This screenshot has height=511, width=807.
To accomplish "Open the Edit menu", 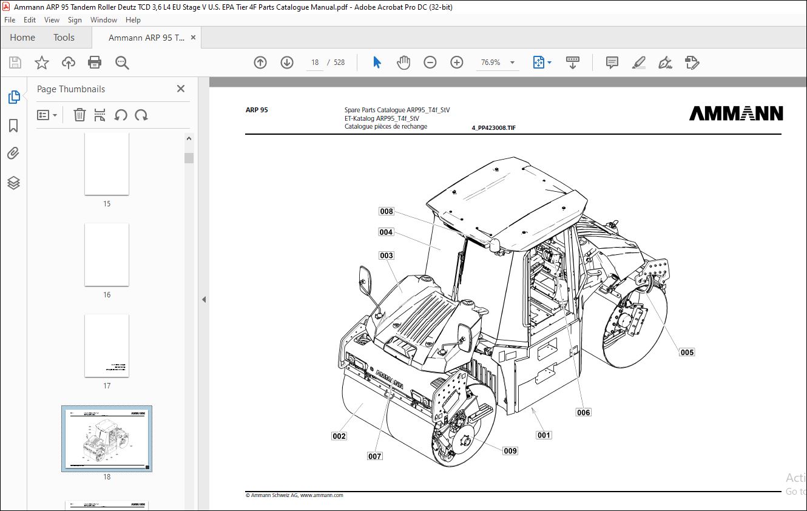I will click(x=30, y=20).
